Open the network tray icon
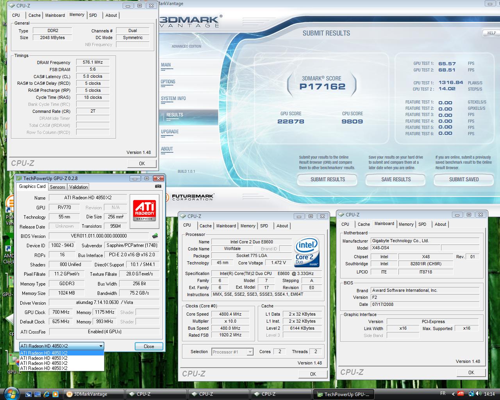 tap(472, 394)
